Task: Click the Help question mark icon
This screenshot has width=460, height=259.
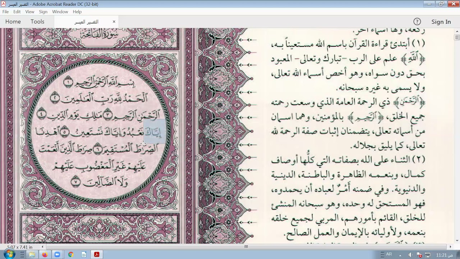Action: tap(417, 22)
